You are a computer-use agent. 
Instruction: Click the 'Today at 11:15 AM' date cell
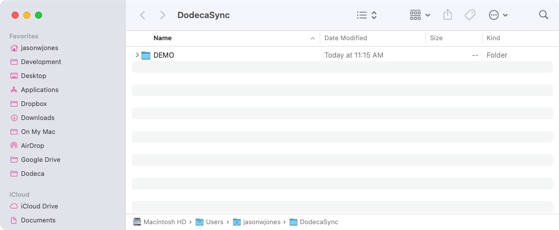(354, 55)
